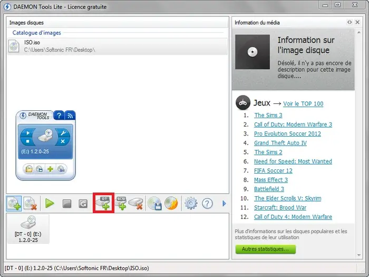Click the media panel scrollbar down arrow
The height and width of the screenshot is (277, 369).
point(359,255)
